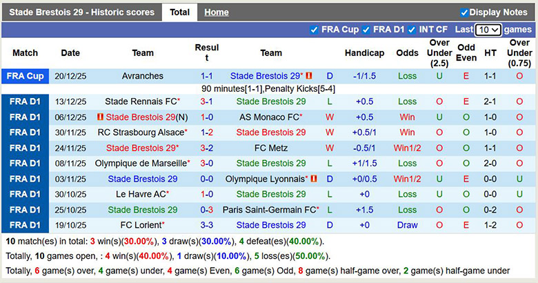Click the FC Metz team link
Viewport: 538px width, 283px height.
tap(270, 148)
